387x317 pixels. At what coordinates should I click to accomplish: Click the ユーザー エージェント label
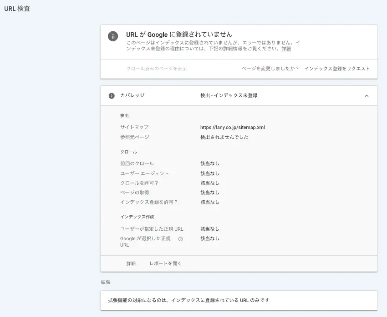pos(144,173)
